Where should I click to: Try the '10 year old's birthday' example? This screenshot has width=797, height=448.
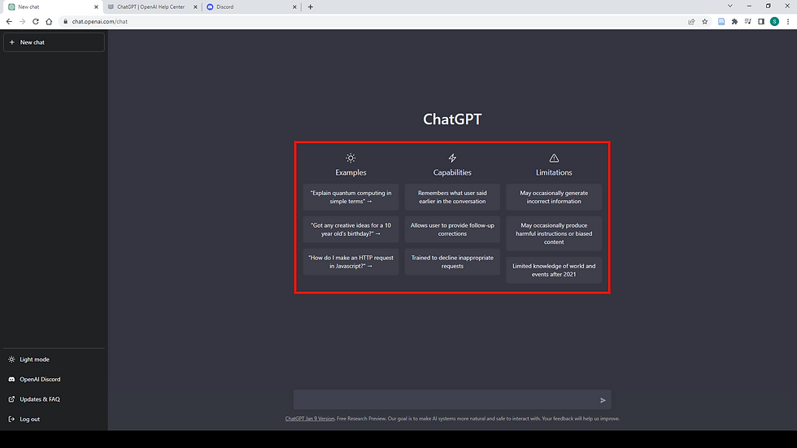pos(351,229)
